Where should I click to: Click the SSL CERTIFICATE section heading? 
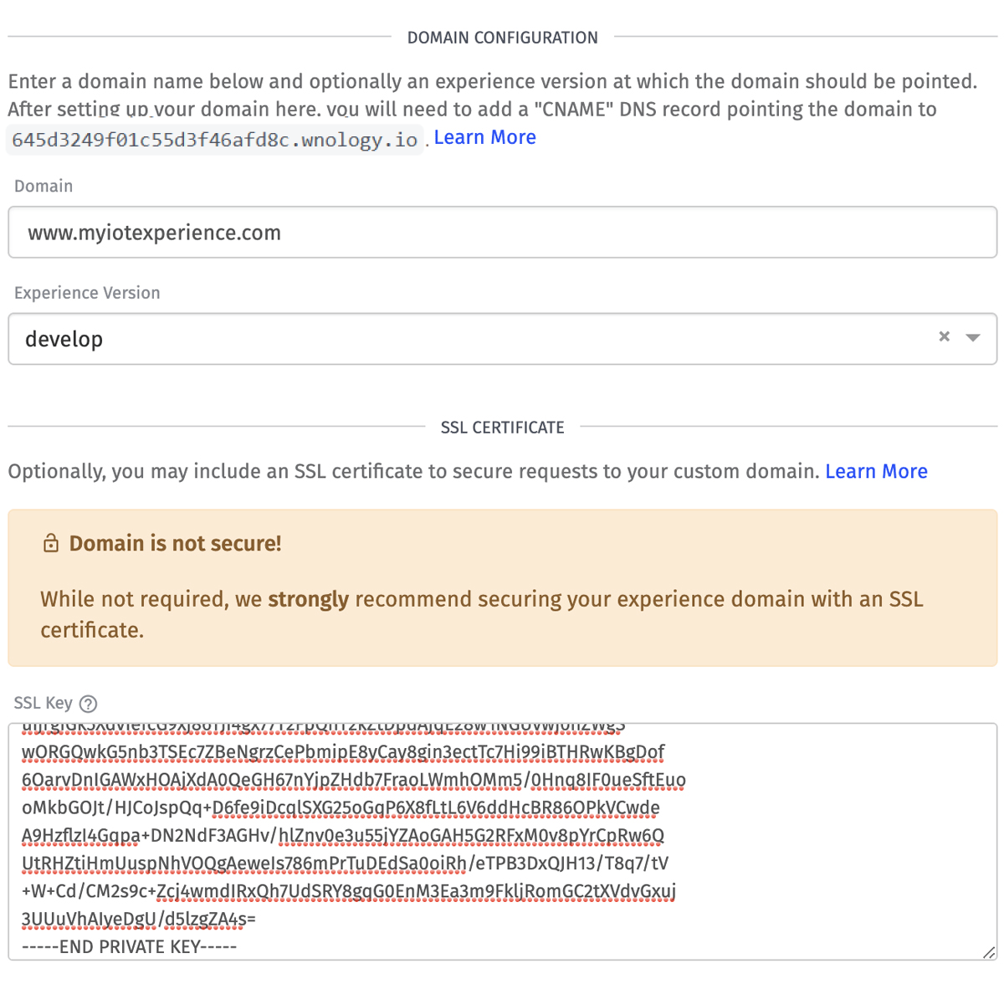coord(502,428)
